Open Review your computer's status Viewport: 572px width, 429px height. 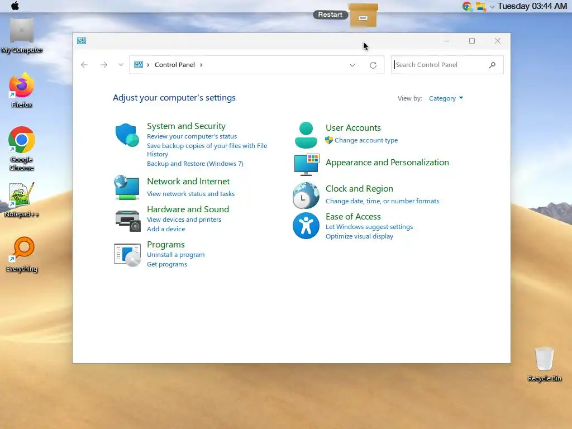pos(192,136)
